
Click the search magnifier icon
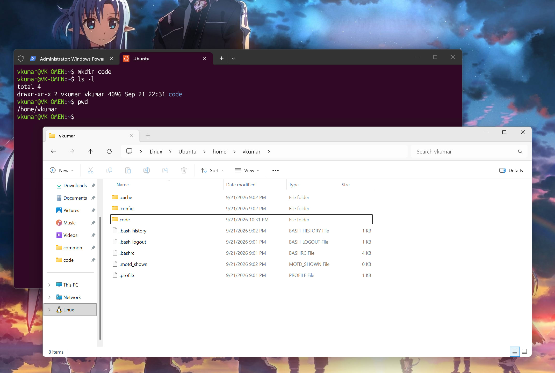point(520,152)
